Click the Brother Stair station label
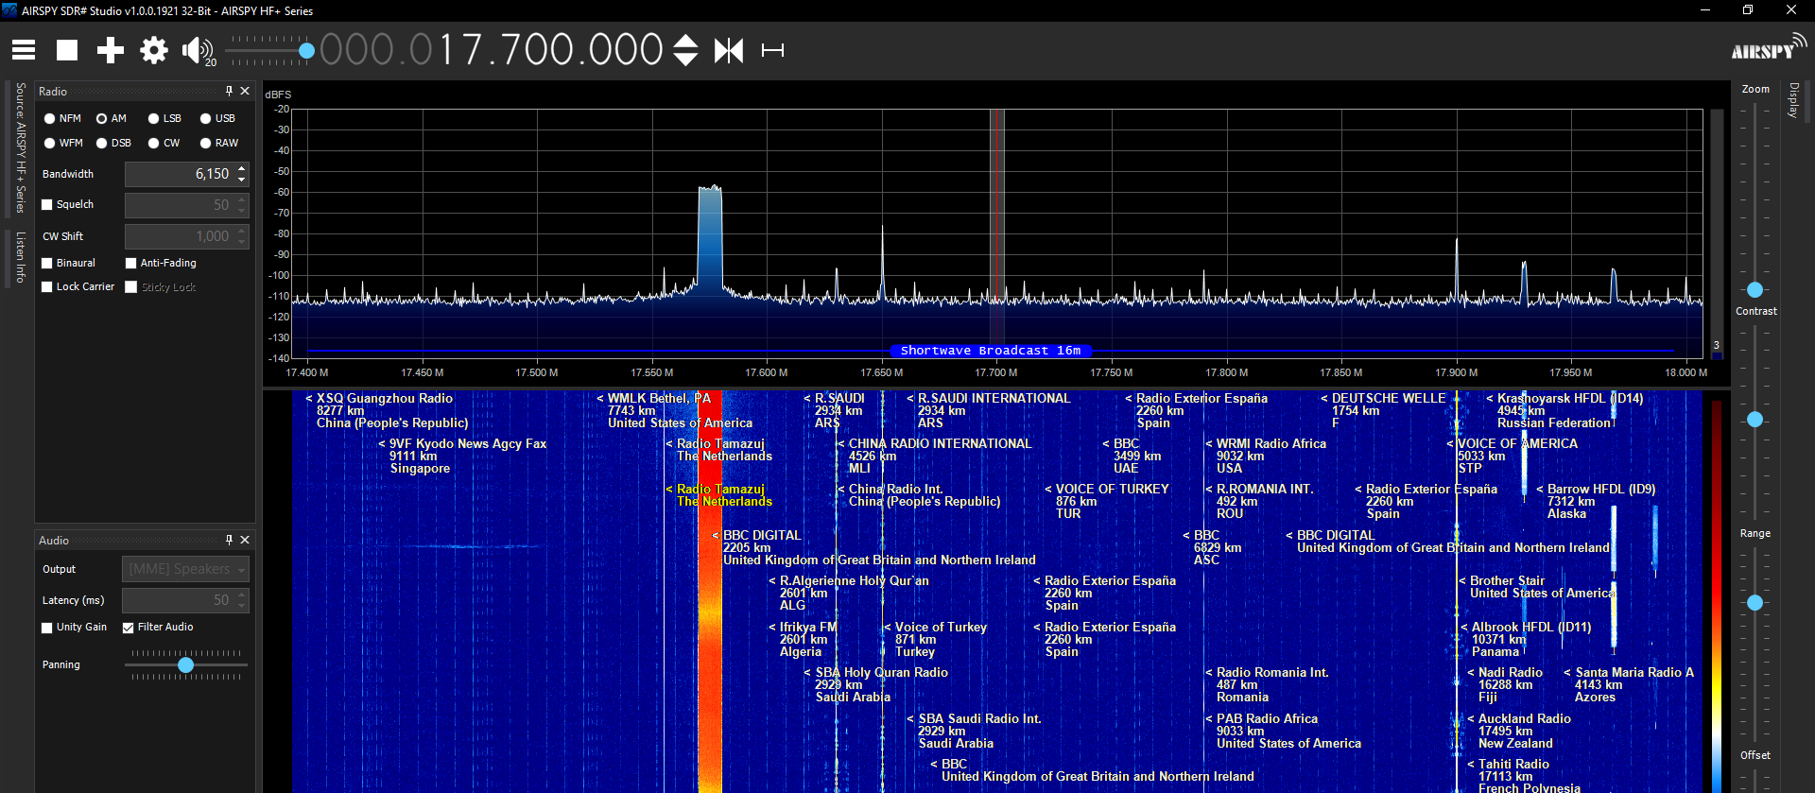1815x793 pixels. point(1508,581)
